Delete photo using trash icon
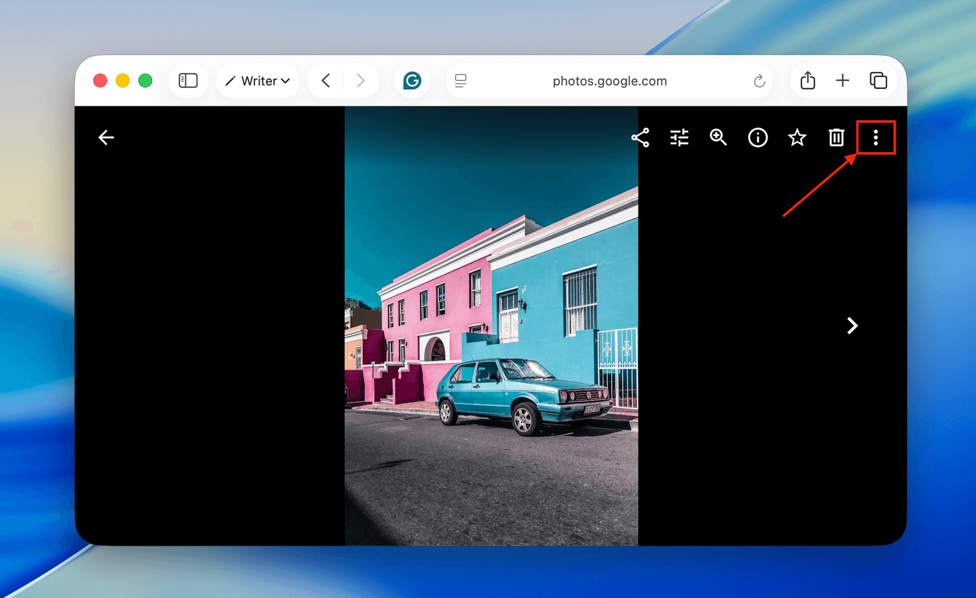Screen dimensions: 976x598 coord(836,138)
